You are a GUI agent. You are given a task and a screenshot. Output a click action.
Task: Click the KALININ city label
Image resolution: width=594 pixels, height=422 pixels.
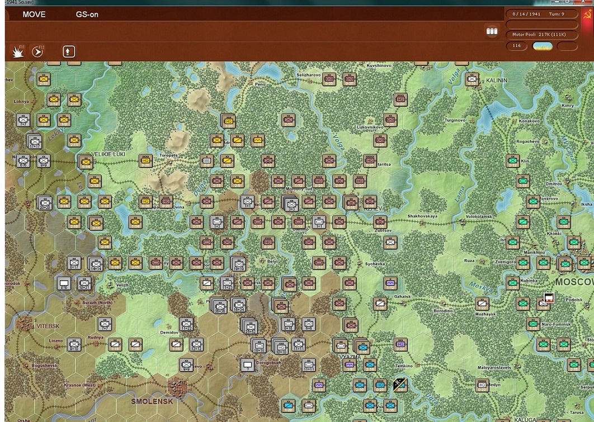(x=497, y=80)
